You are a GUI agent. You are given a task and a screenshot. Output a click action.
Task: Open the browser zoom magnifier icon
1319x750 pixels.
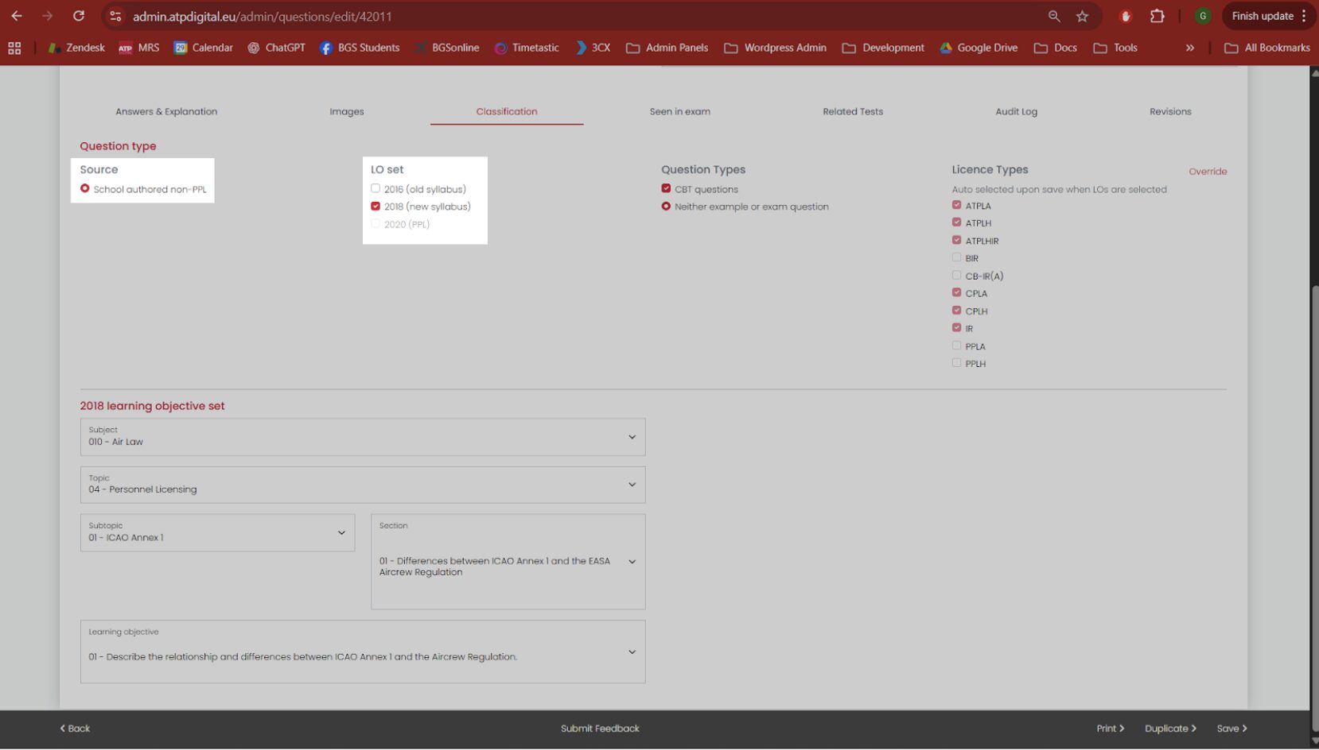coord(1054,16)
